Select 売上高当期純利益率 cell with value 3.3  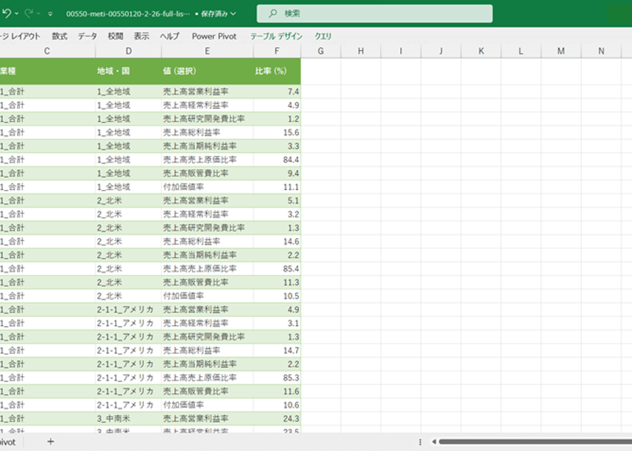click(207, 146)
